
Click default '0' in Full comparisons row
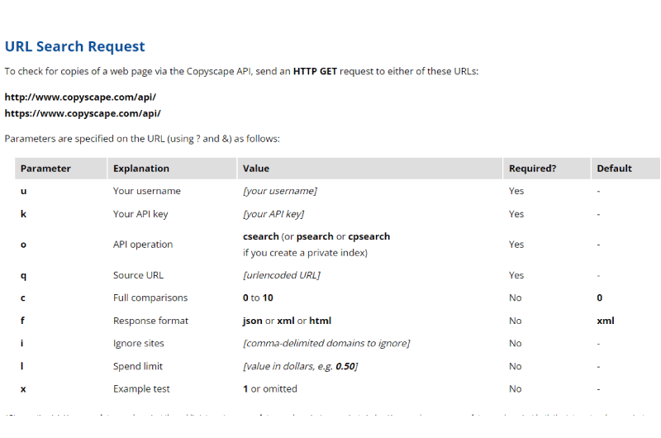[600, 298]
